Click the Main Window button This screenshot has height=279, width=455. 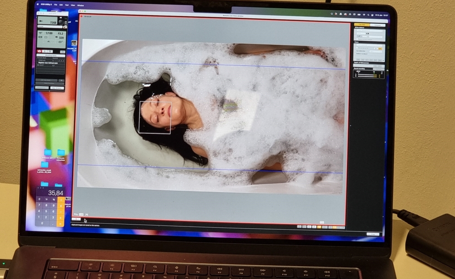(x=56, y=87)
